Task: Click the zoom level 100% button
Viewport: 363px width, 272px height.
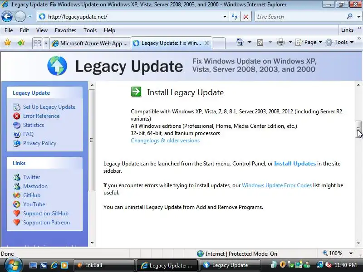Action: tap(333, 253)
